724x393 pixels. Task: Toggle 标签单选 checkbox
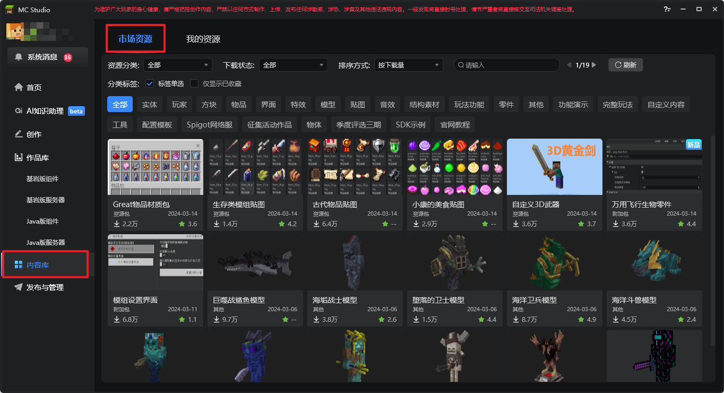[x=150, y=83]
